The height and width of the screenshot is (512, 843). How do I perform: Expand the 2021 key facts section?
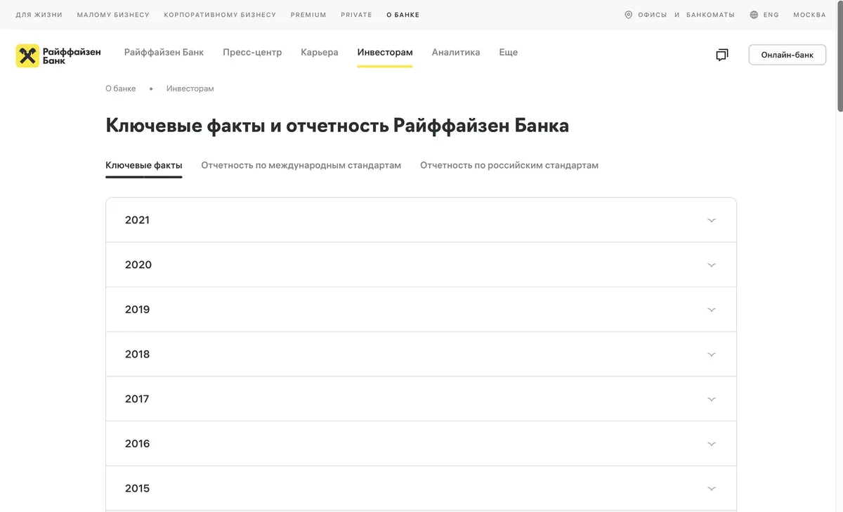click(421, 220)
